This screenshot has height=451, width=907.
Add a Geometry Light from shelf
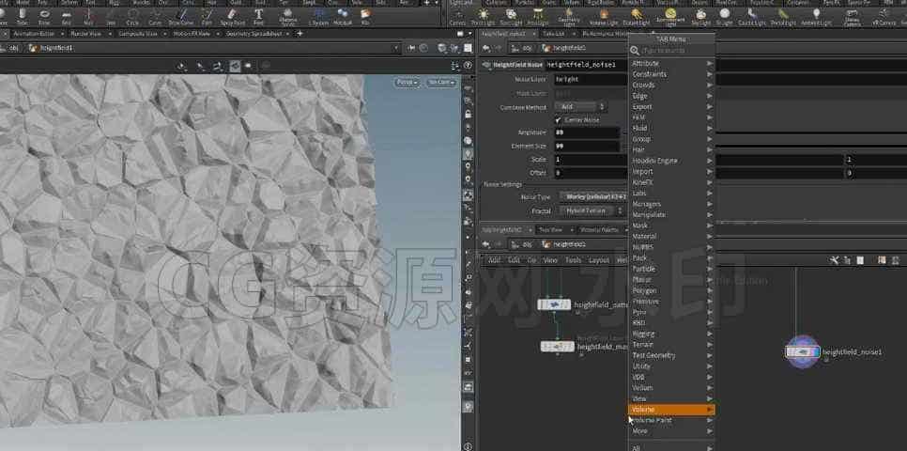coord(569,17)
